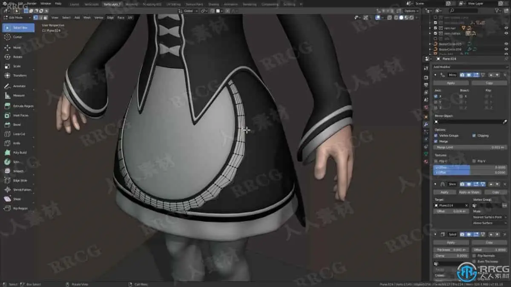Toggle the Clipping checkbox

(x=474, y=136)
